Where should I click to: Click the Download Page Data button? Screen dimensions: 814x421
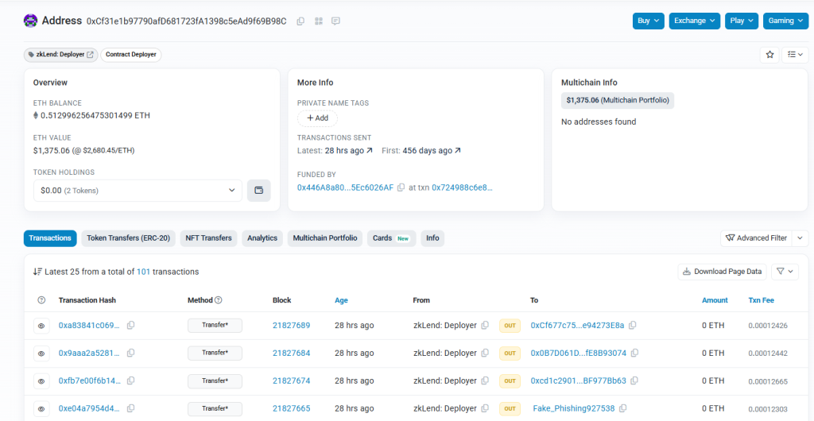(x=723, y=272)
